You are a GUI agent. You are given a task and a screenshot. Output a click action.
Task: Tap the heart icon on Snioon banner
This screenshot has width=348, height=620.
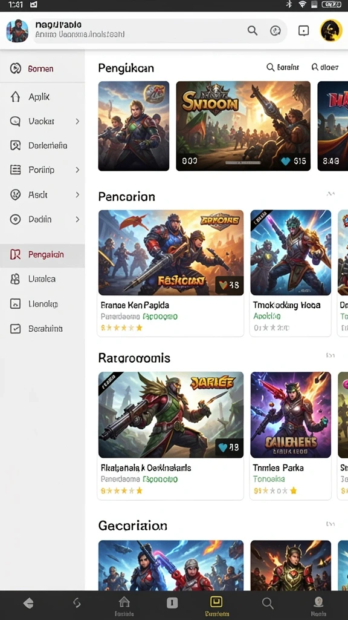286,161
